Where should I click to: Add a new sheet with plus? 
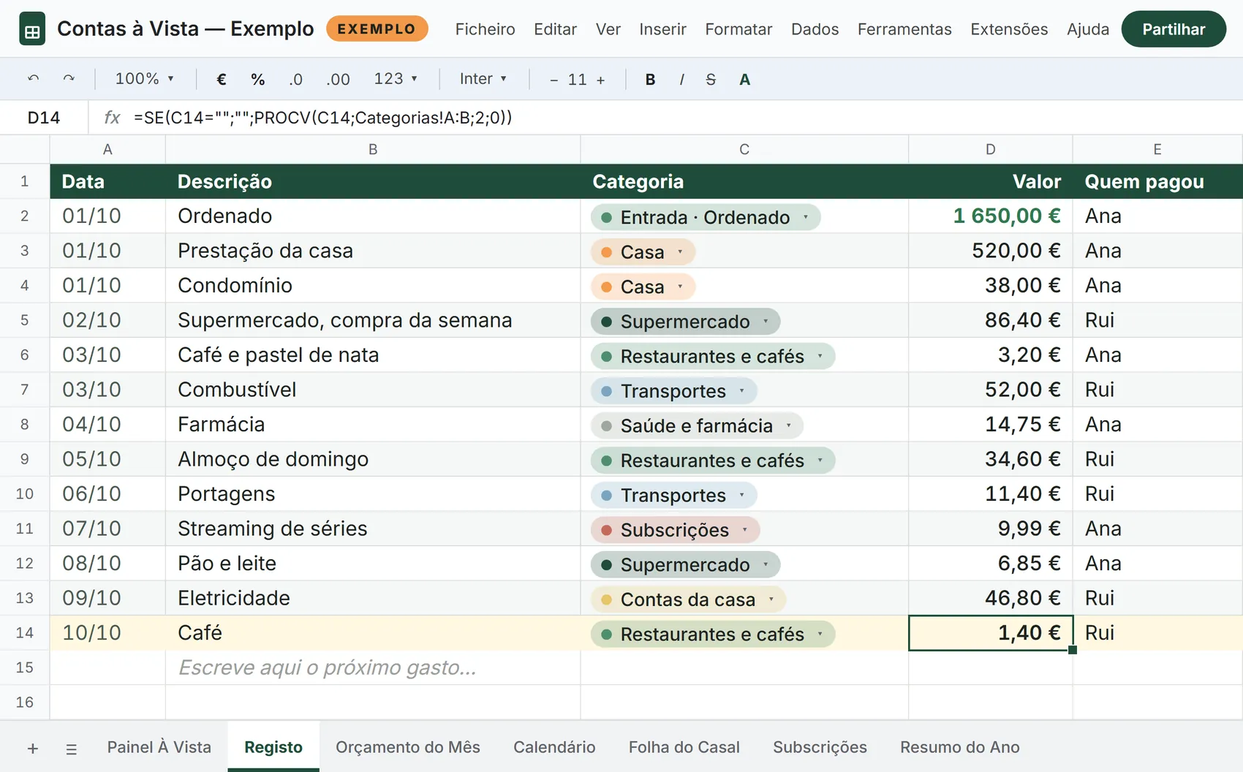coord(33,749)
